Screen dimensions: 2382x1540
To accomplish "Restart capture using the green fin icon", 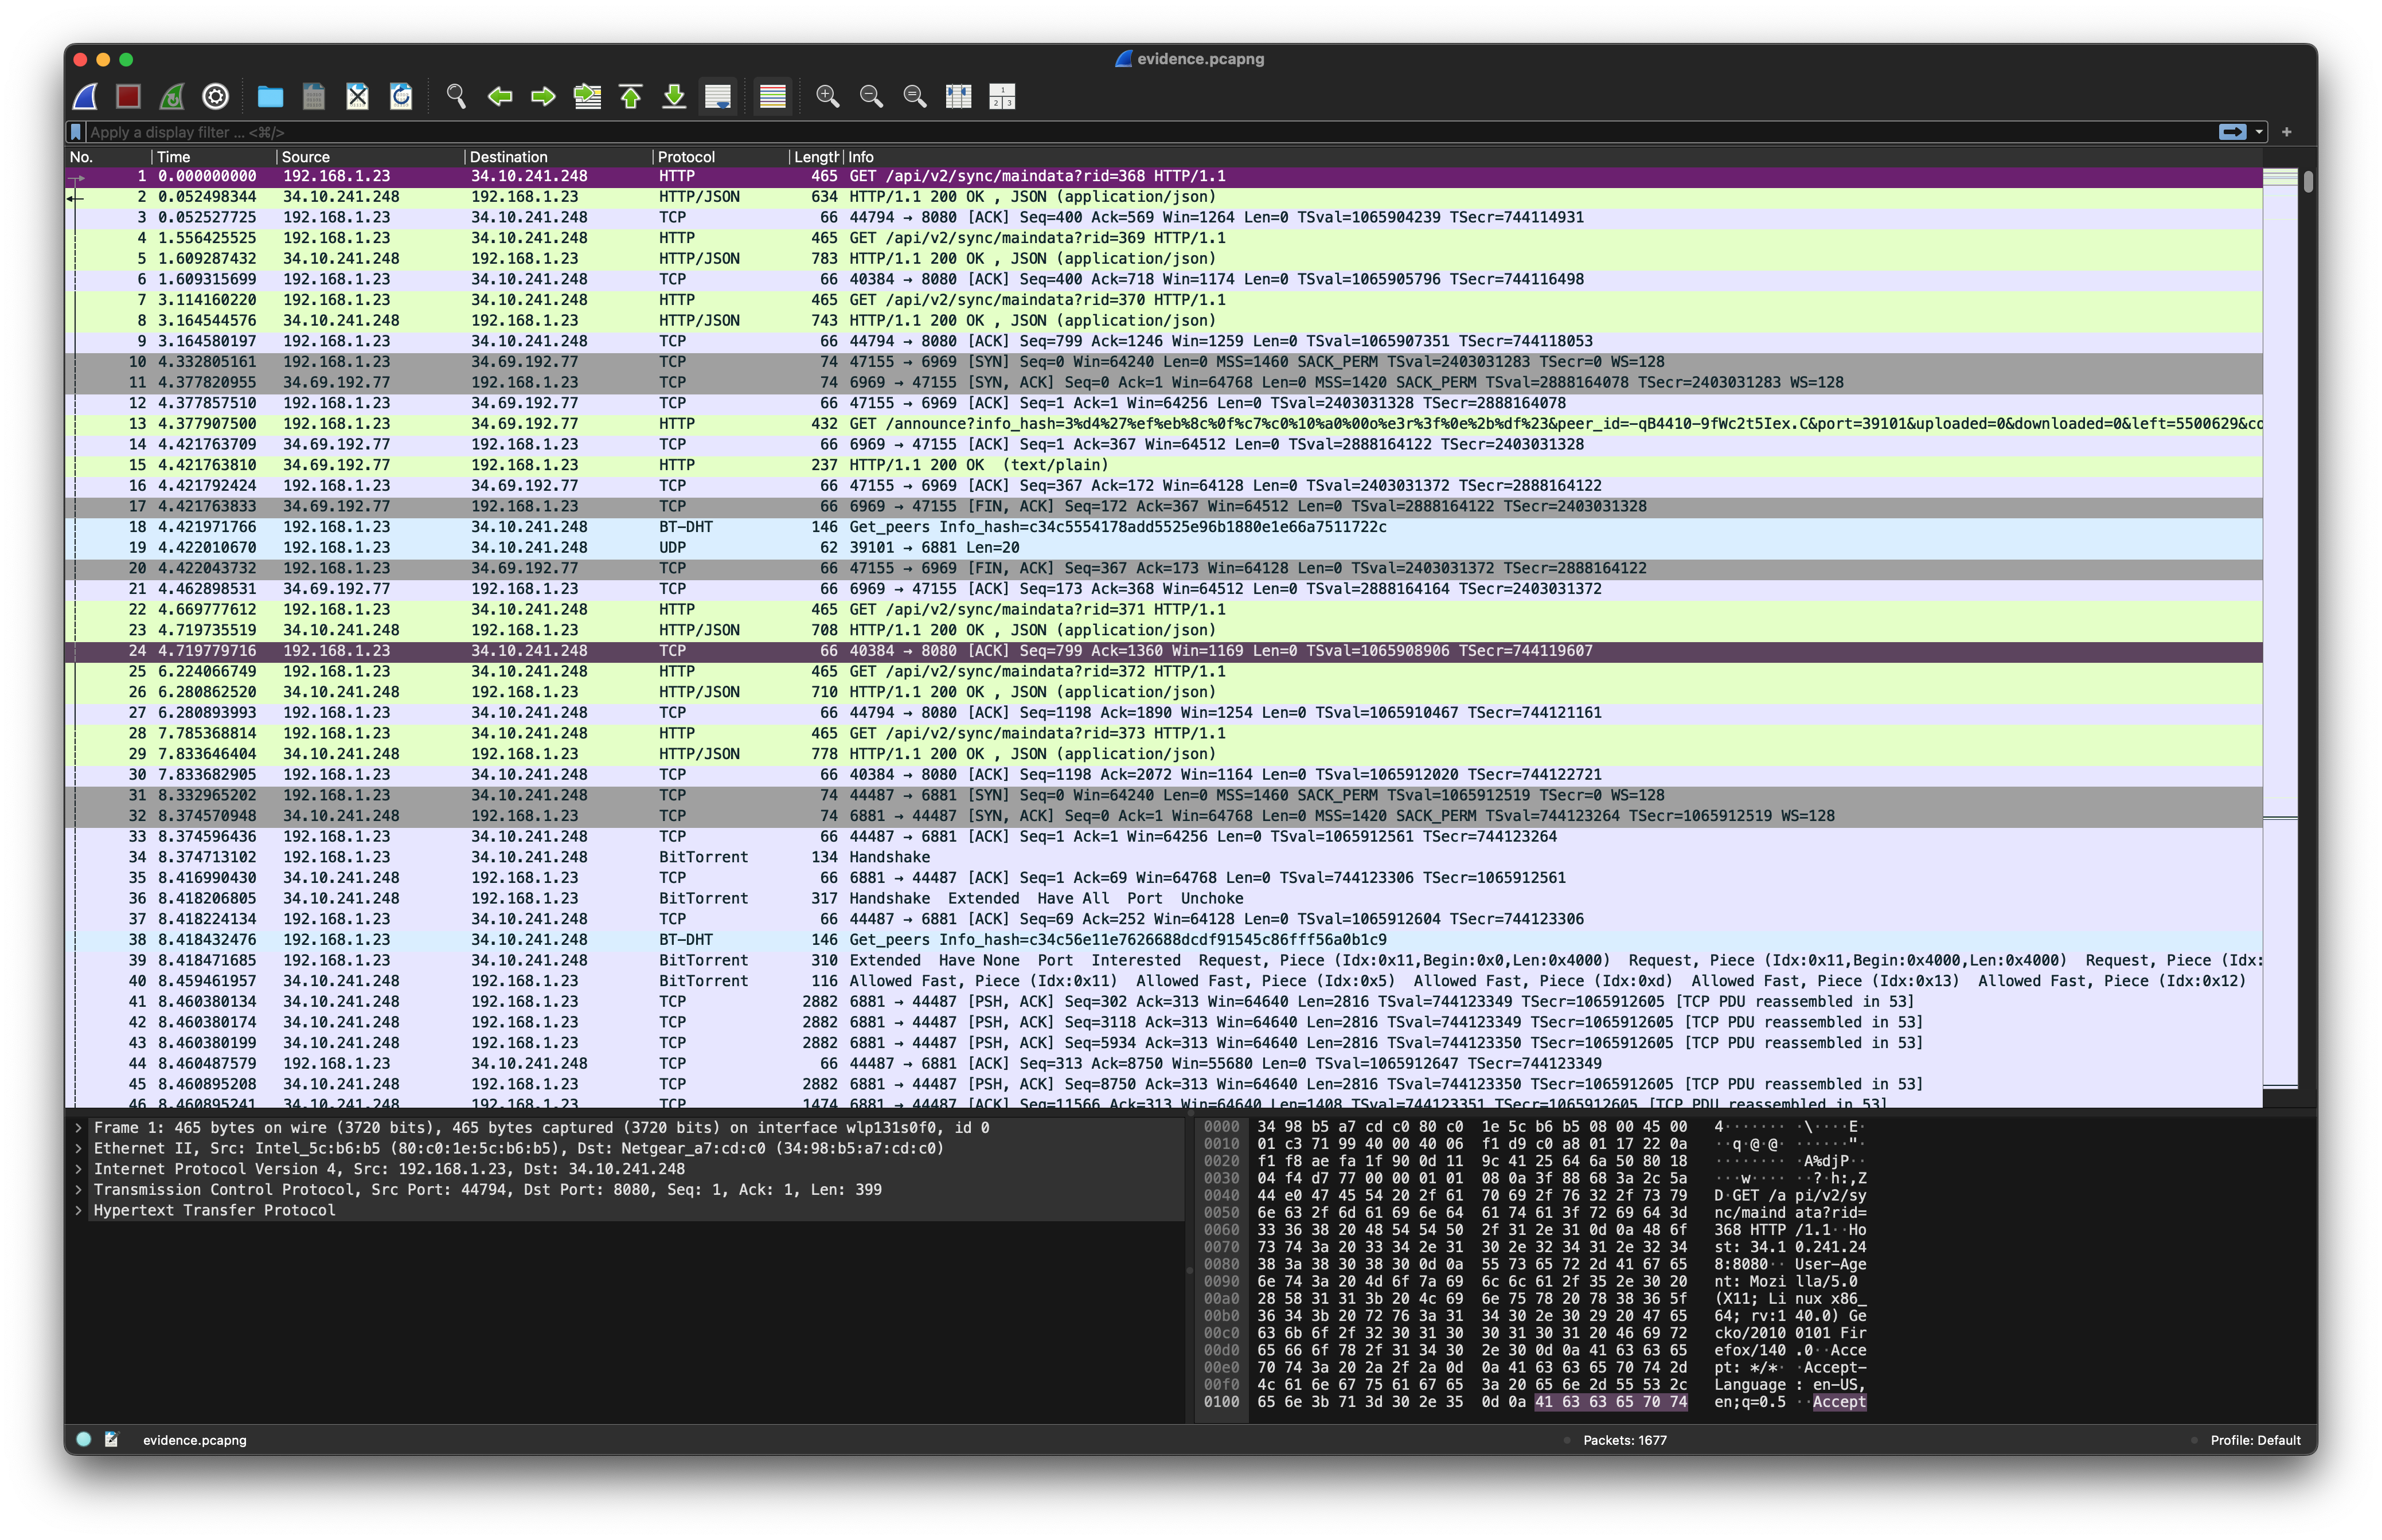I will pyautogui.click(x=172, y=96).
